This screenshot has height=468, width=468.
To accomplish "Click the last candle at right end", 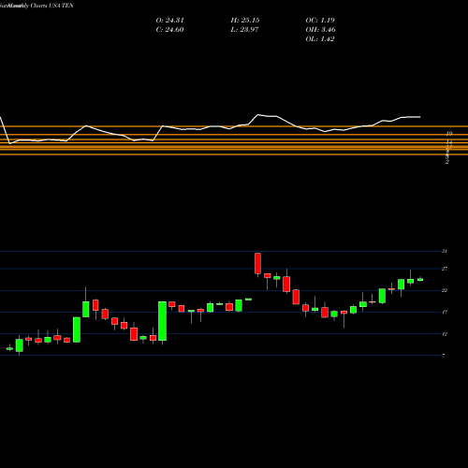I will (420, 280).
